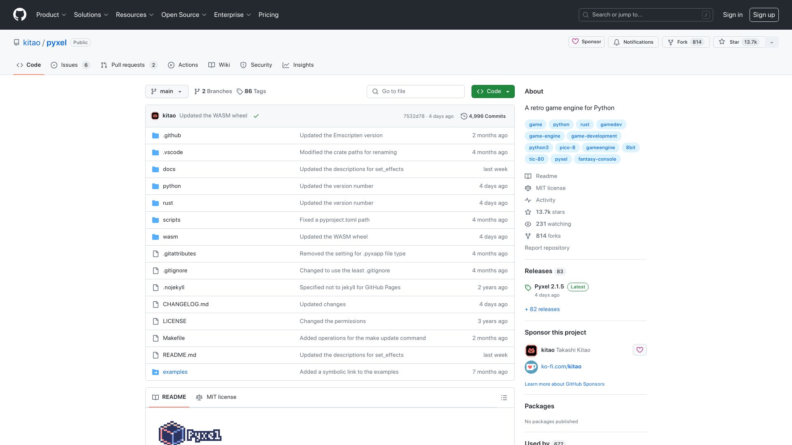
Task: Click the commit history clock icon
Action: (464, 116)
